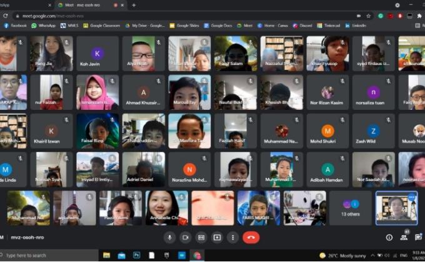Viewport: 425px width, 262px height.
Task: Open Photoshop from the taskbar
Action: click(x=137, y=256)
